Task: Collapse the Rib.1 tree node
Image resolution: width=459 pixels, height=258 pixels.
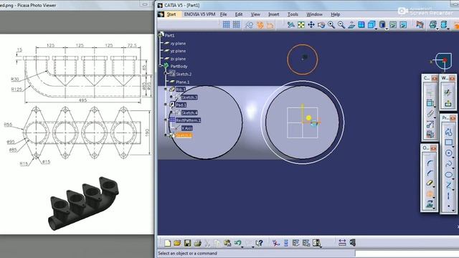Action: (166, 89)
